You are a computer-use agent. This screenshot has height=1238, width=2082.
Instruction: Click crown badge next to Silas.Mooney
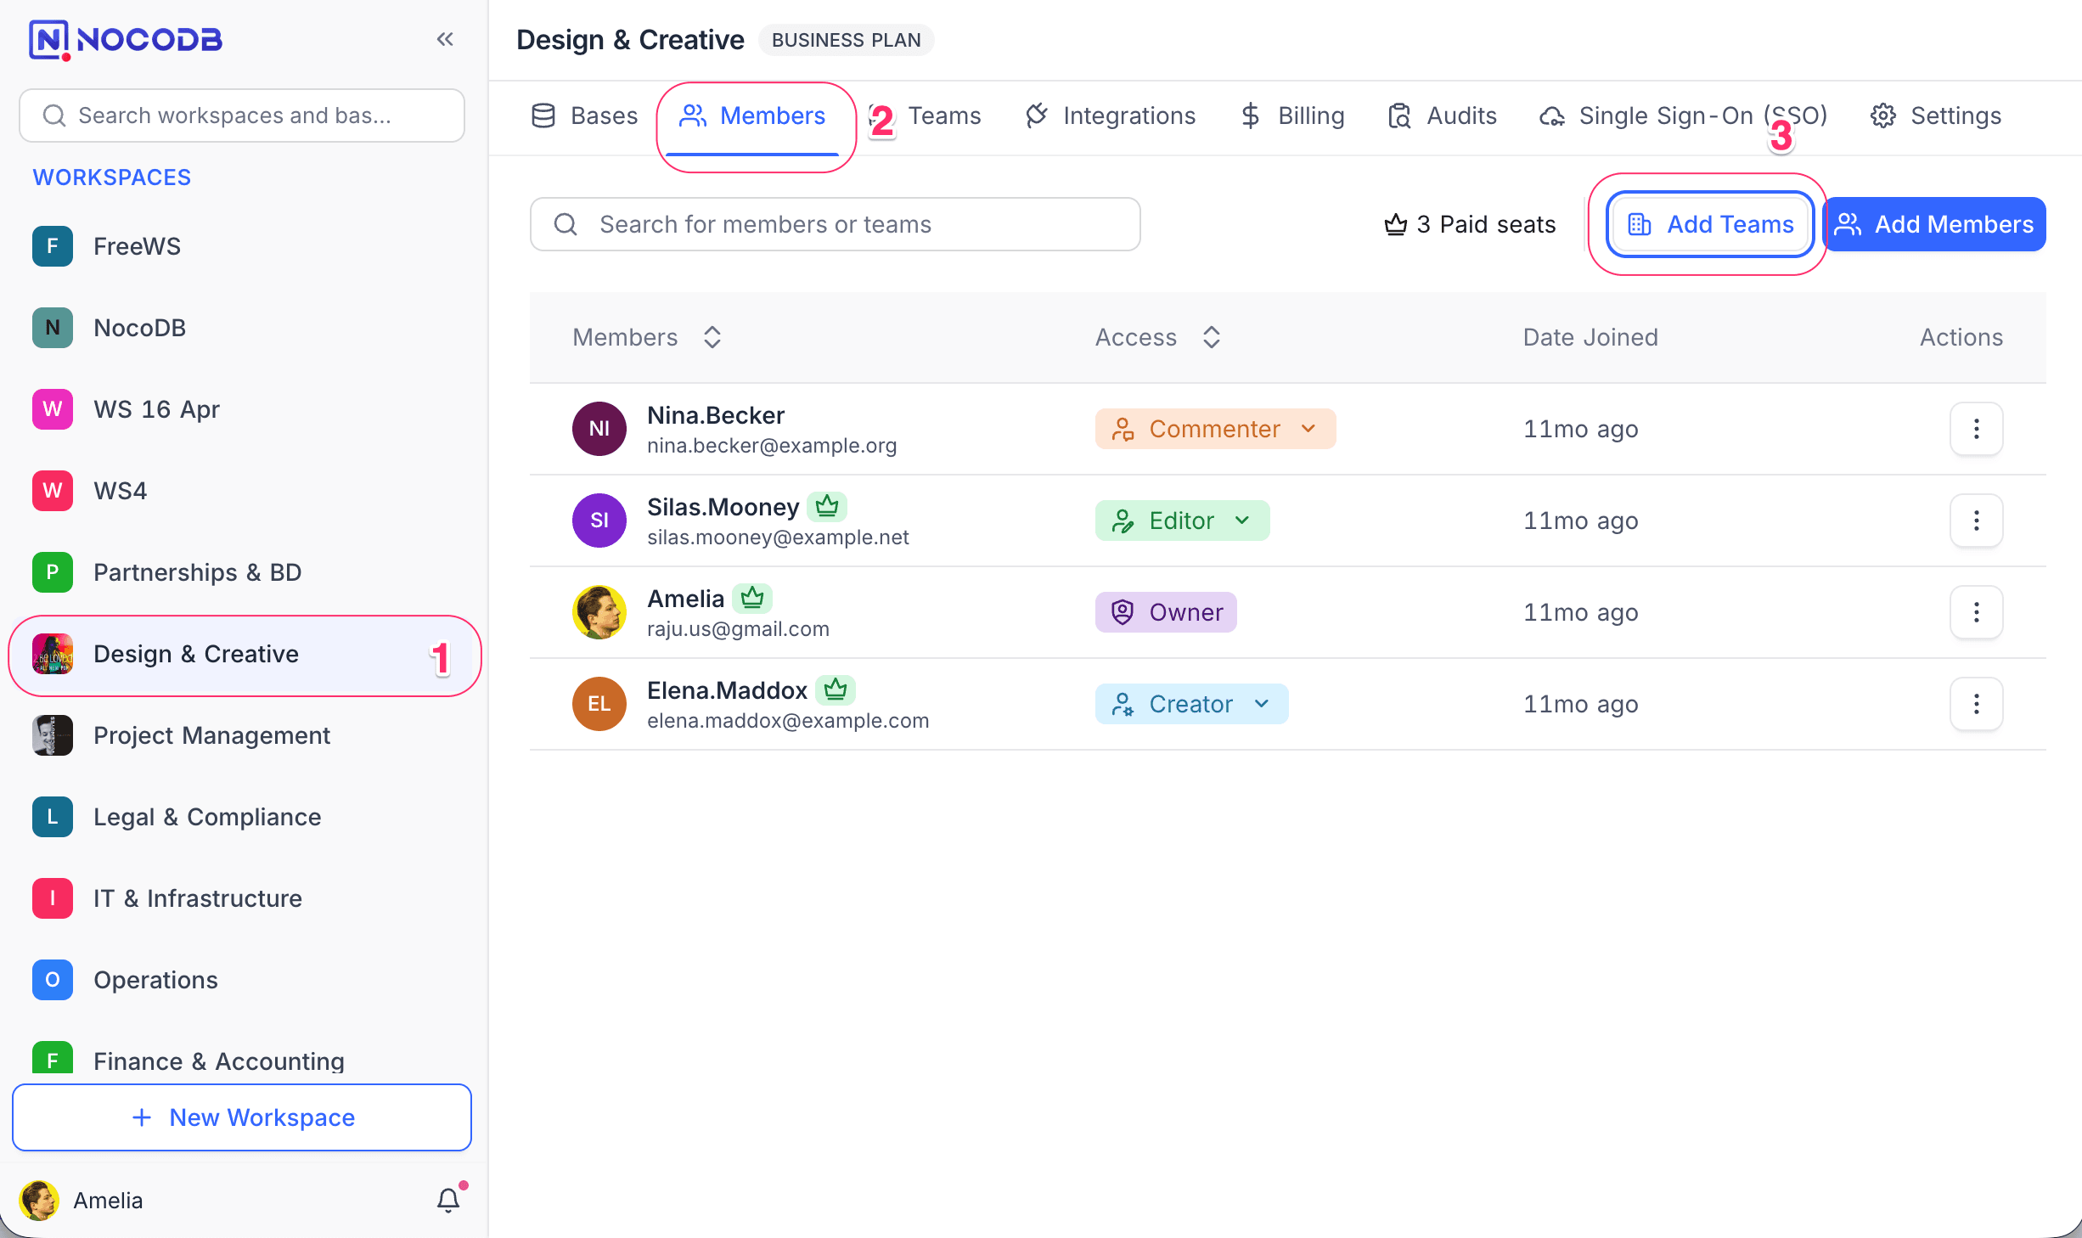click(x=826, y=507)
